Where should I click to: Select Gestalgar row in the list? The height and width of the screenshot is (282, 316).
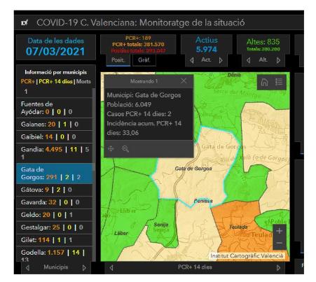[x=55, y=227]
